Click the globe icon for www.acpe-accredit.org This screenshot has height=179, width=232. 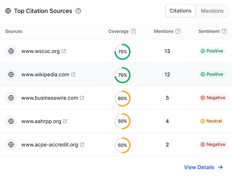tap(11, 145)
